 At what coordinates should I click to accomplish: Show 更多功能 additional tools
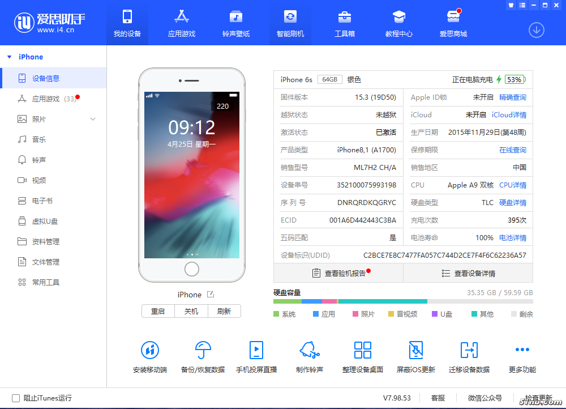tap(522, 357)
